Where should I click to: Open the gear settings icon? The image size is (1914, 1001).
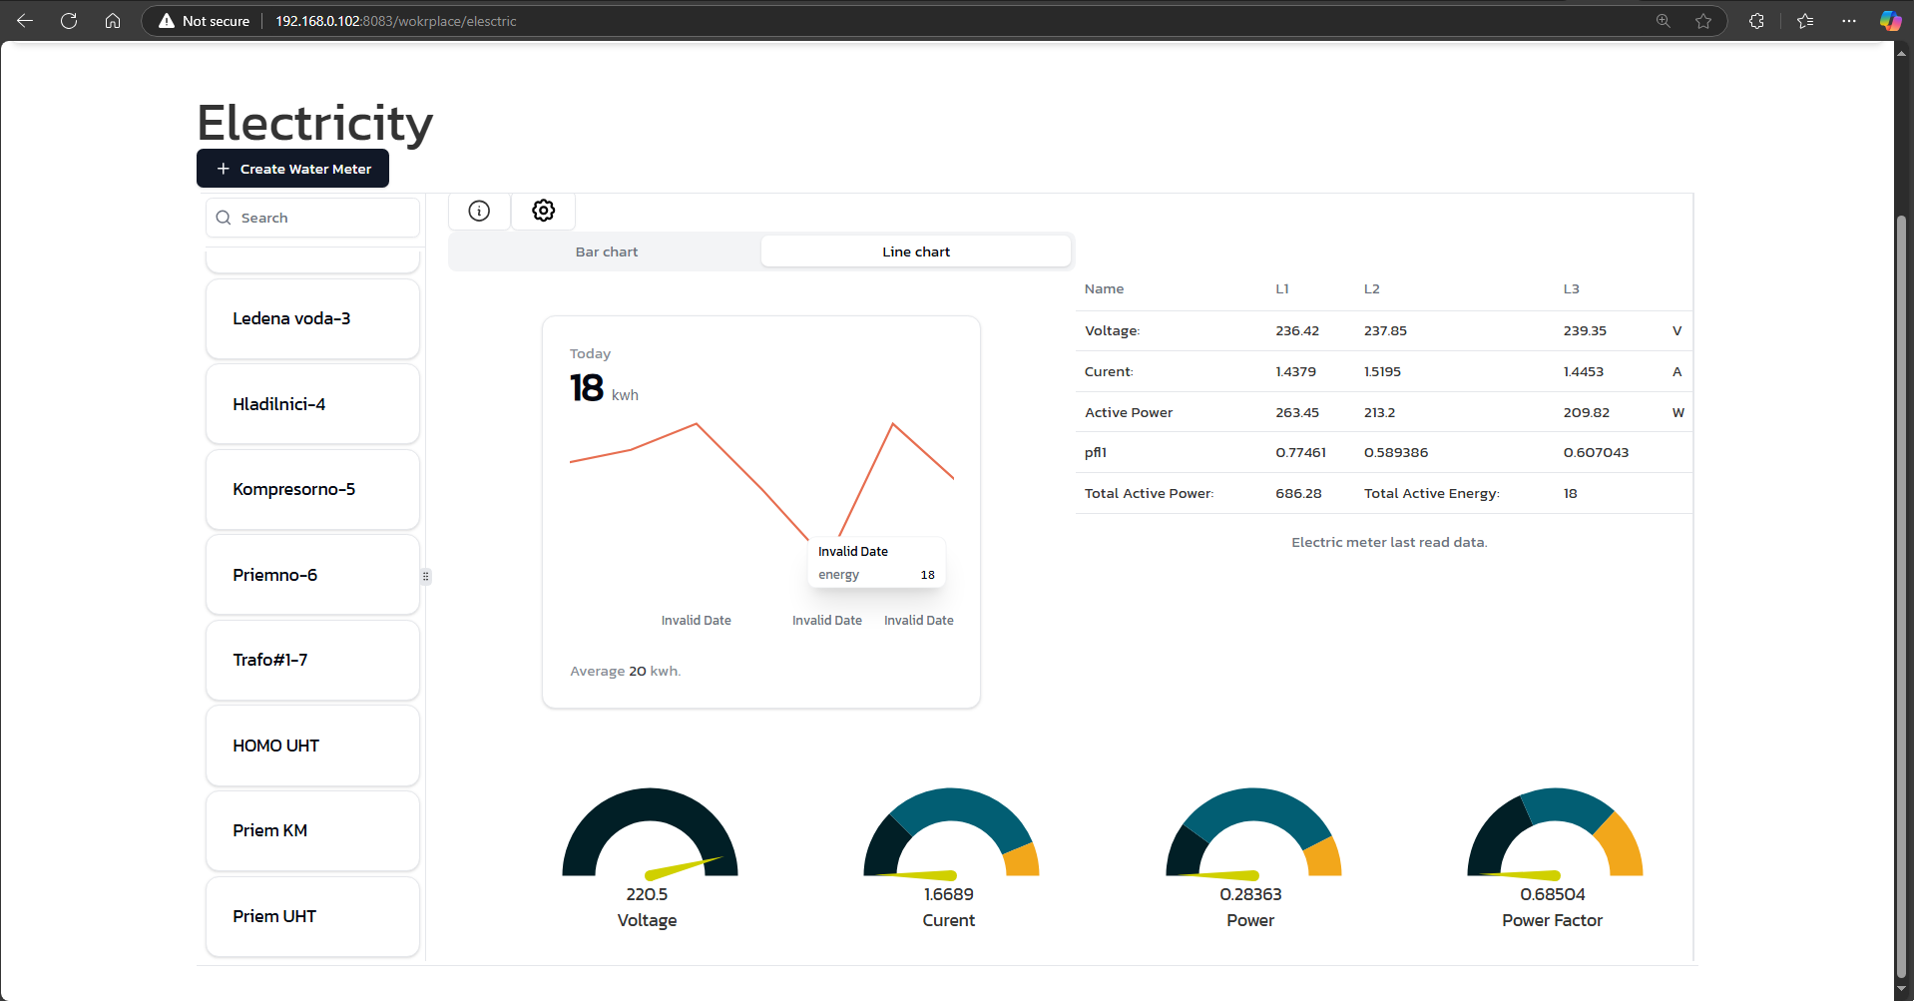pyautogui.click(x=543, y=211)
